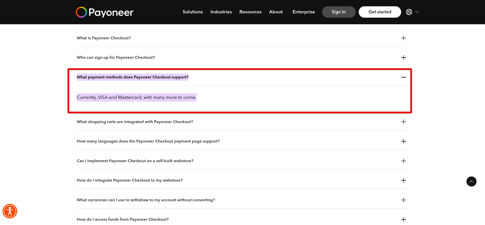This screenshot has height=225, width=485.
Task: Click the Get started button
Action: (380, 12)
